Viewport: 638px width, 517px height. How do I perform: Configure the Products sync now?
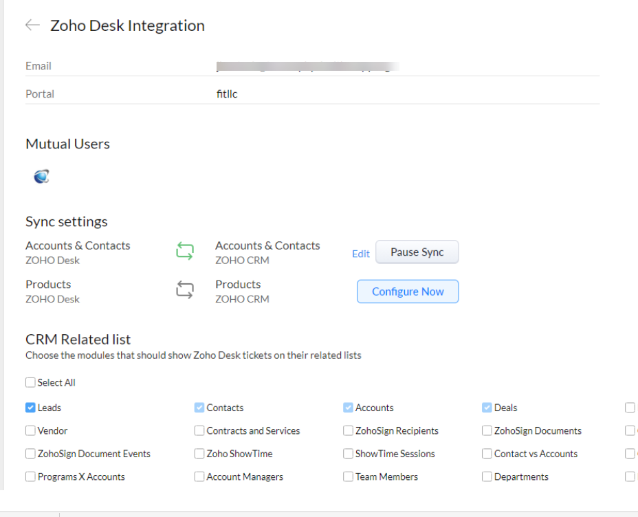point(408,291)
